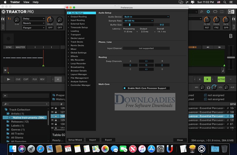Click the Setup Wizard button

(75, 140)
